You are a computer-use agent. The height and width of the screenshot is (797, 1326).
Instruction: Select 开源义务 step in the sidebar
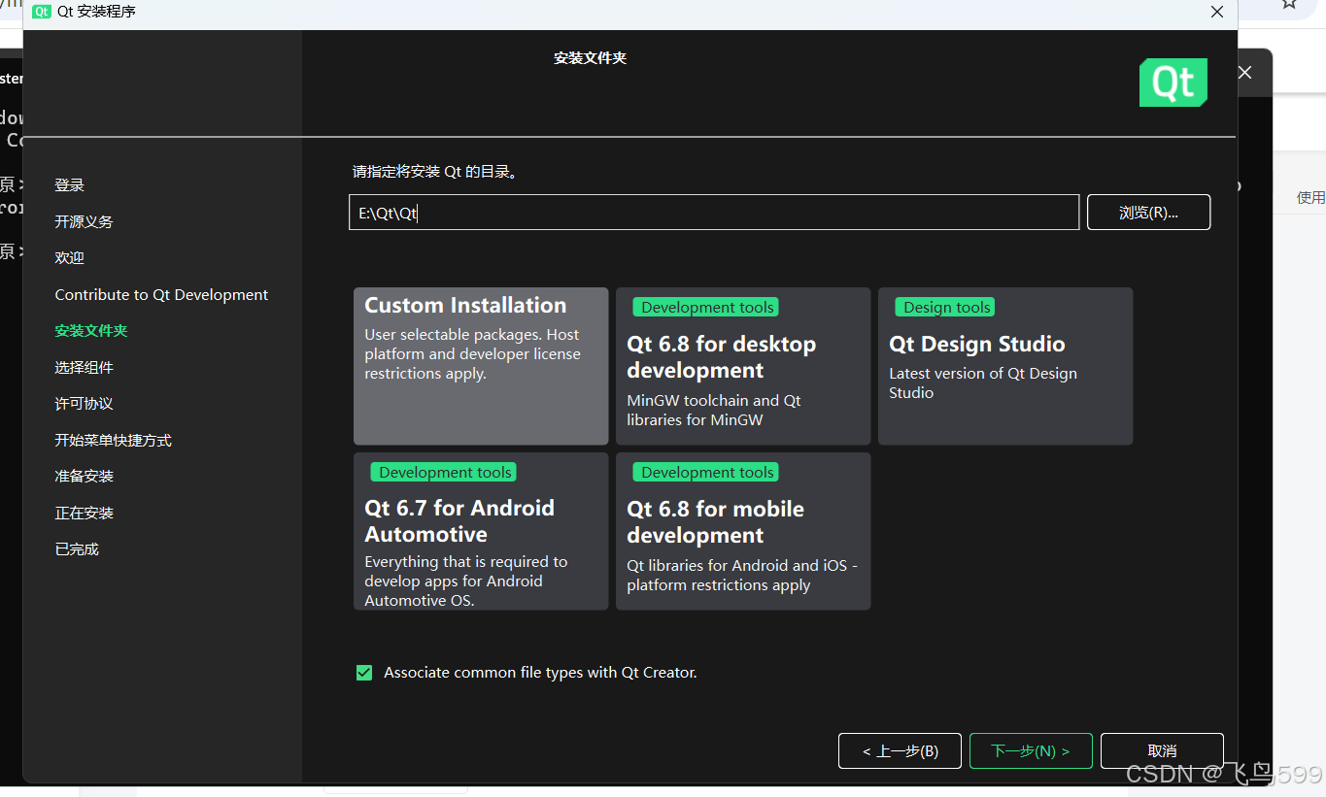[x=84, y=222]
